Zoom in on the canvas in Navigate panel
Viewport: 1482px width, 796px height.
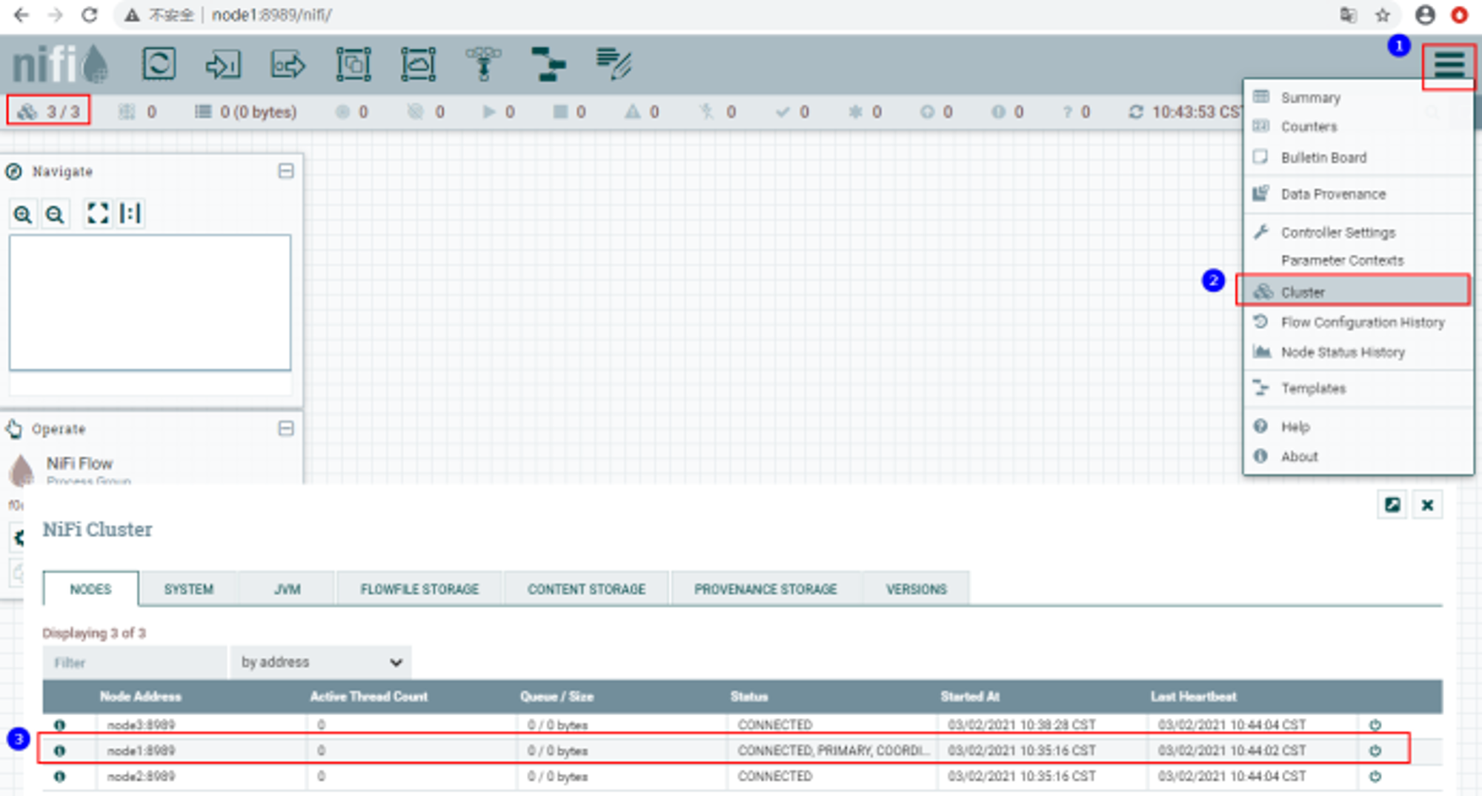(x=23, y=214)
